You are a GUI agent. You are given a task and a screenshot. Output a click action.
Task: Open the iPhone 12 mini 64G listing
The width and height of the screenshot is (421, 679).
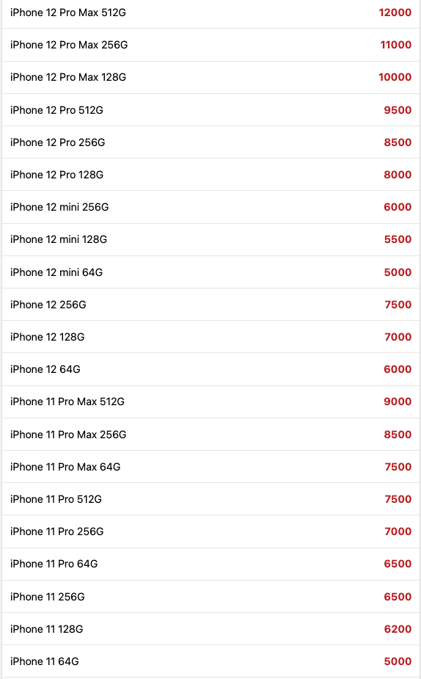coord(210,272)
